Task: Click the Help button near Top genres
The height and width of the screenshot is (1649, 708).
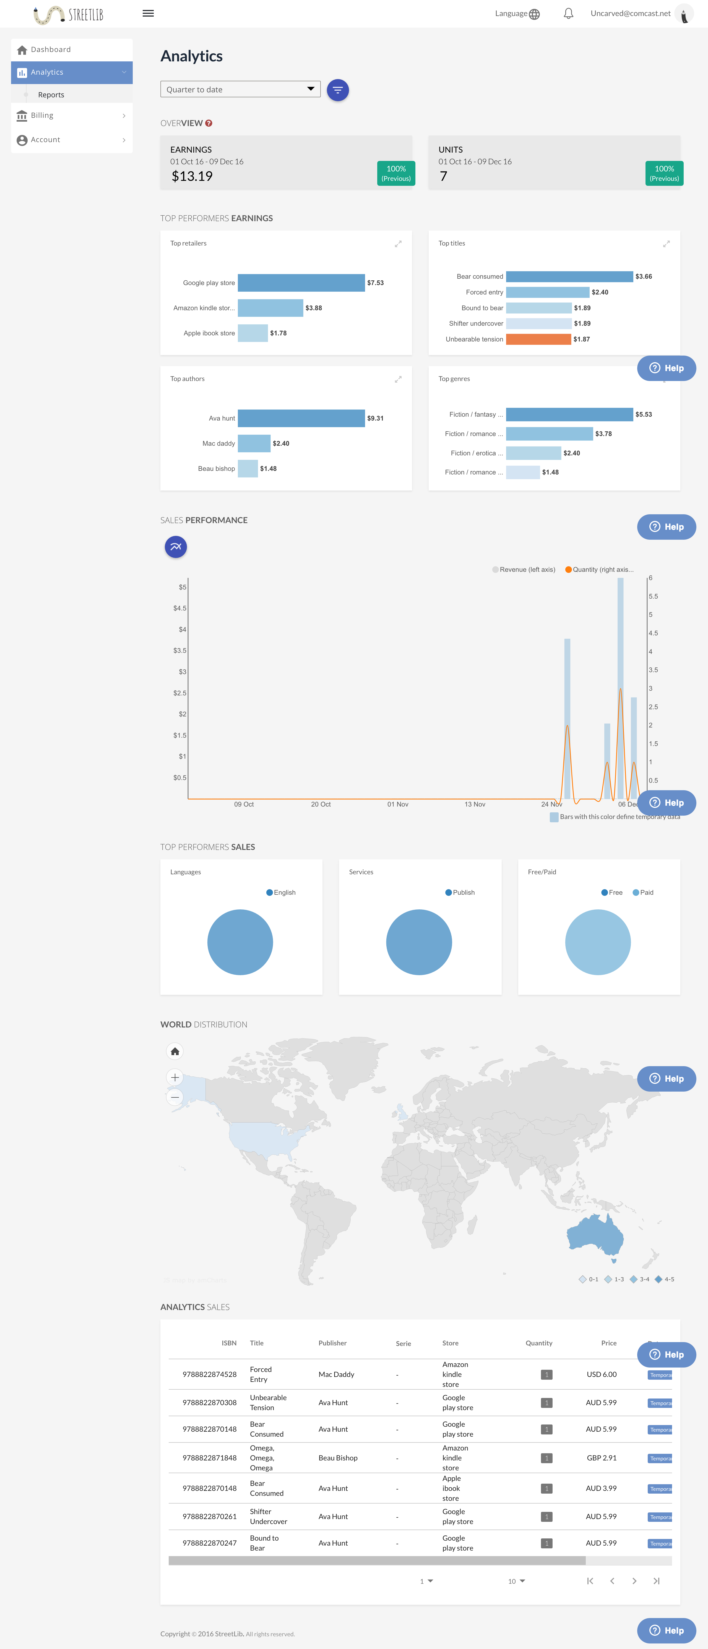Action: coord(667,368)
